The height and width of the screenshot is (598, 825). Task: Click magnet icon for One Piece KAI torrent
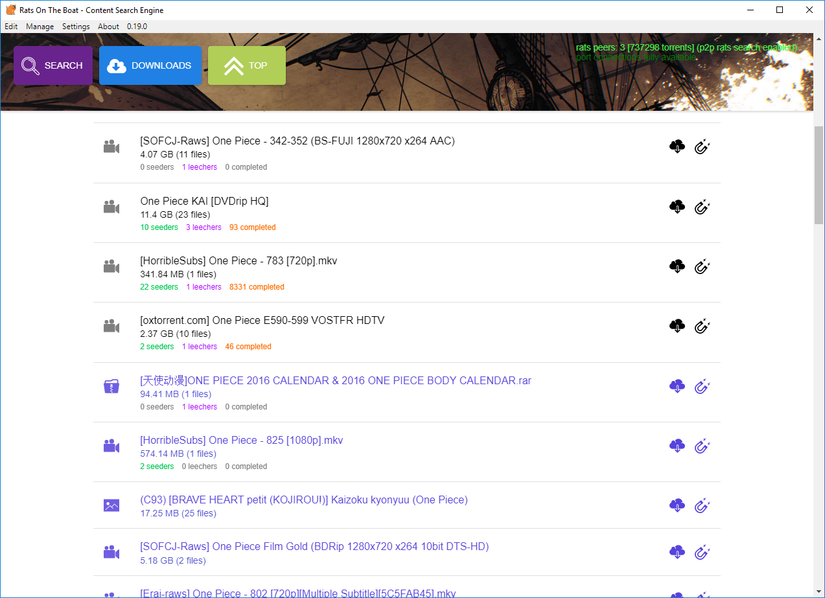pyautogui.click(x=702, y=207)
